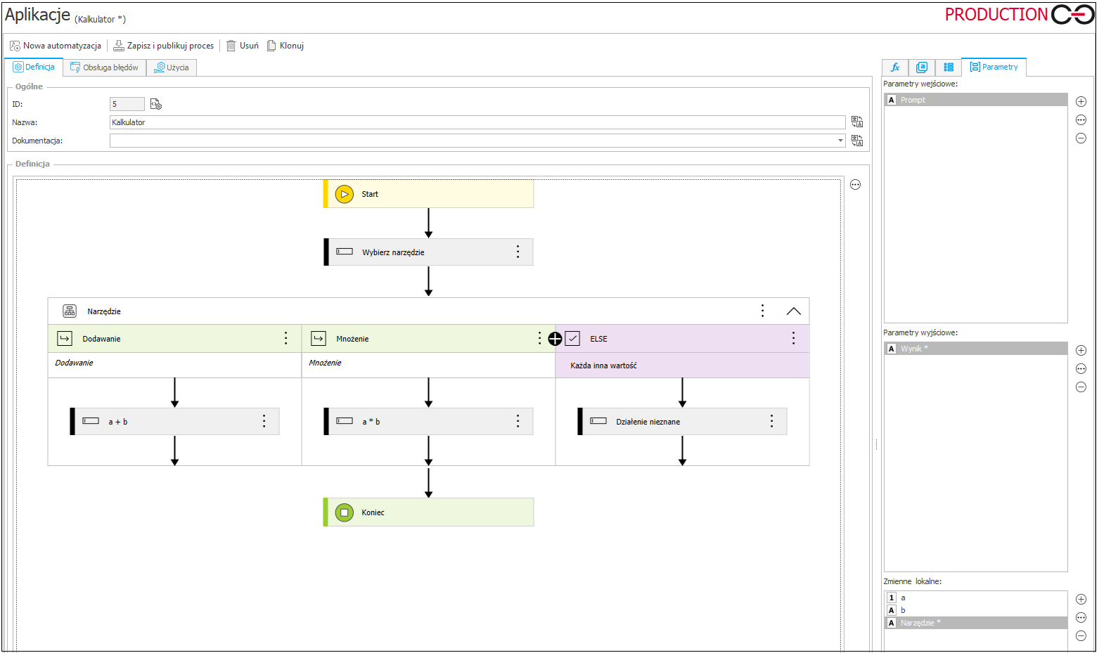Remove the selected output parameter with minus icon
1099x653 pixels.
pos(1081,387)
